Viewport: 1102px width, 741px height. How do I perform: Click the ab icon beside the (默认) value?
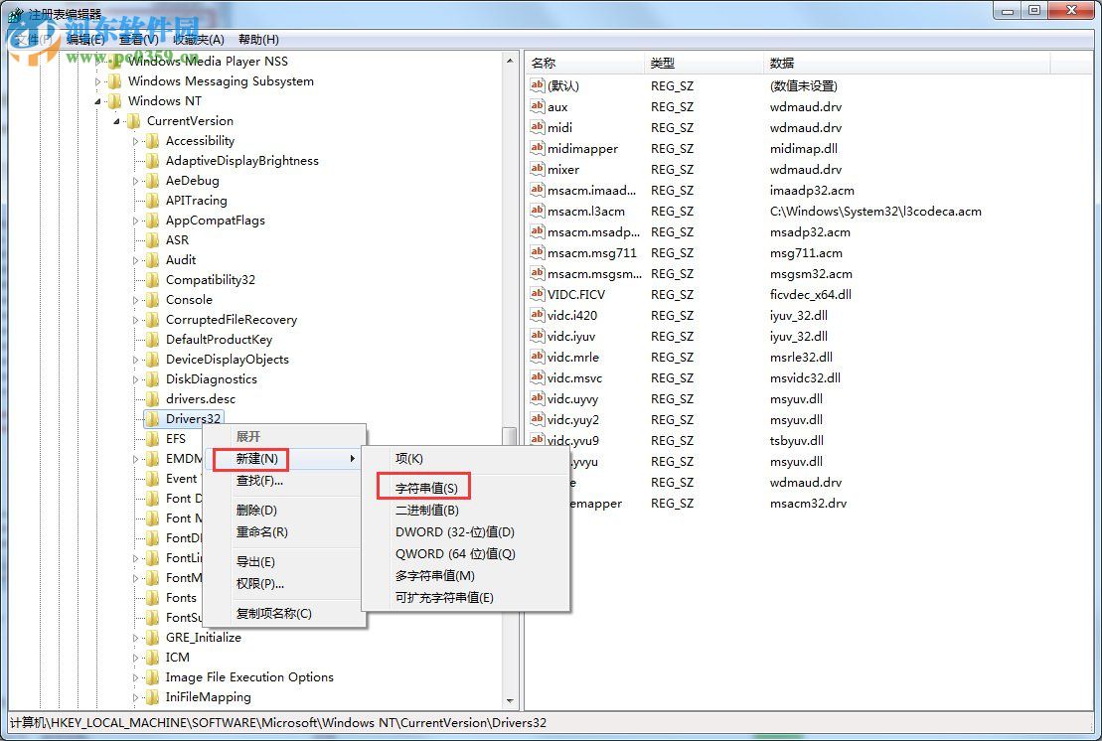click(536, 85)
